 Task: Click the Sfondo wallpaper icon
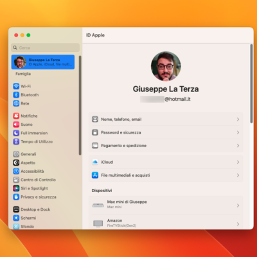[16, 226]
